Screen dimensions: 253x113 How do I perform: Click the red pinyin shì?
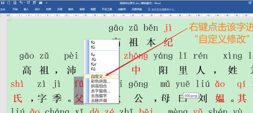[x=17, y=84]
